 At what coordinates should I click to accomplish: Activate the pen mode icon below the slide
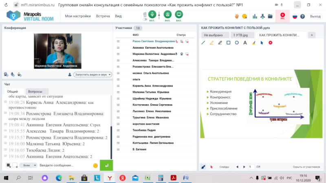click(203, 167)
